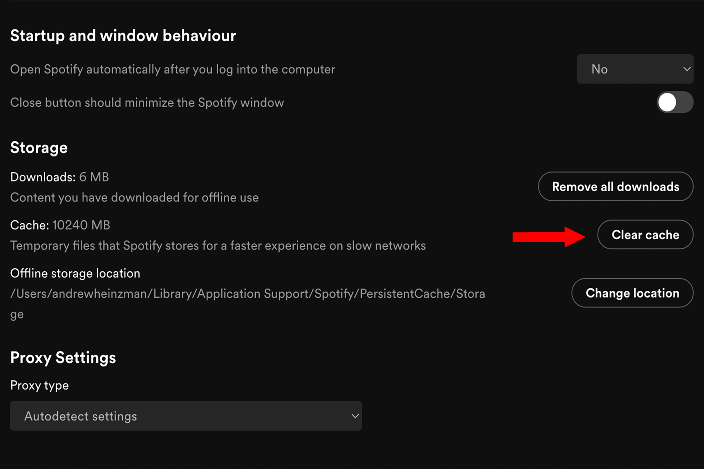Click the red arrow pointing at Clear cache

pyautogui.click(x=549, y=236)
